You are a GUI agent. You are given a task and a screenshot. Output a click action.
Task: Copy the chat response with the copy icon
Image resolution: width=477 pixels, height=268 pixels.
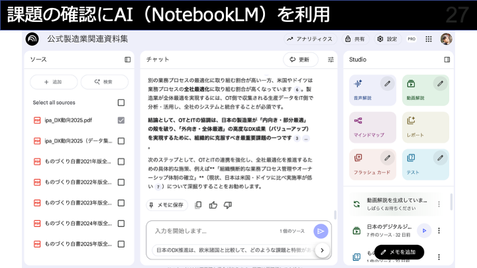[x=198, y=205]
